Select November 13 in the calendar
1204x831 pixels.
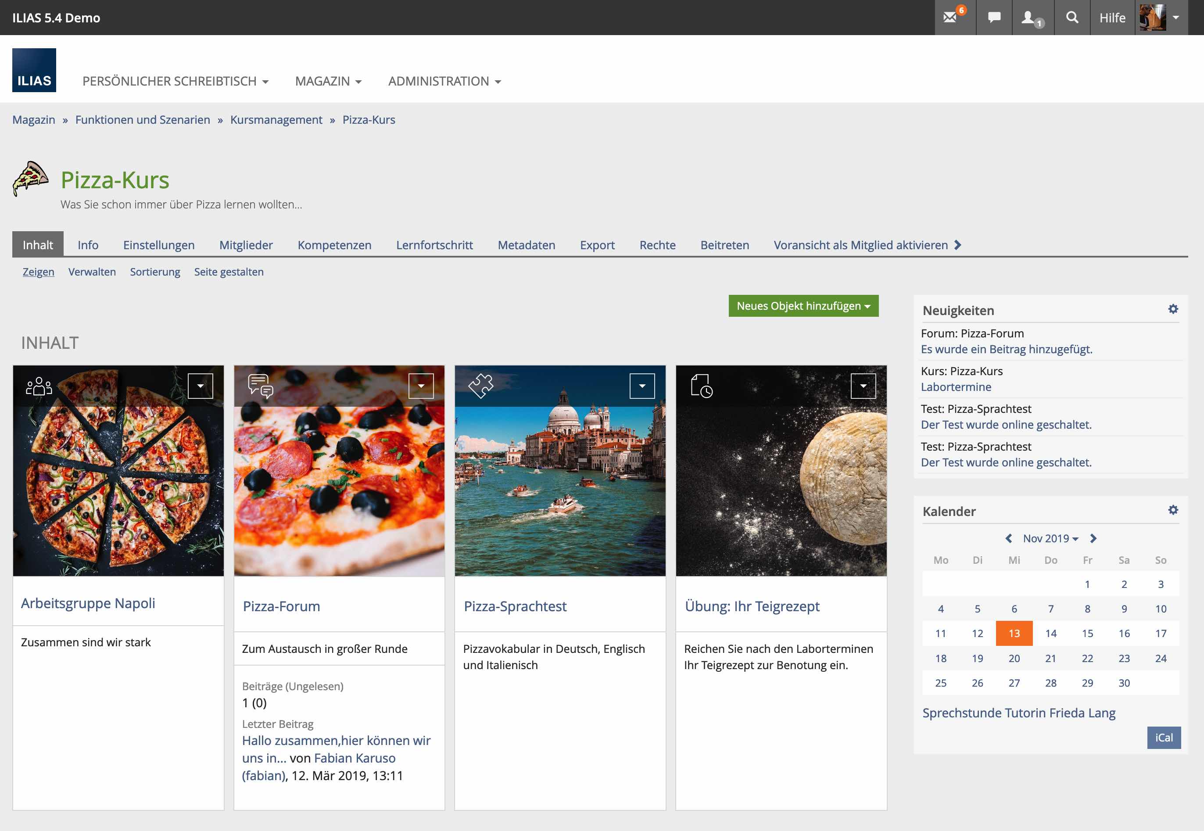click(1014, 634)
